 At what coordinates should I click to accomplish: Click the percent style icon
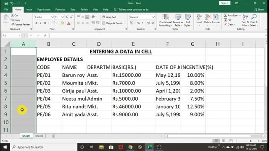(x=138, y=23)
